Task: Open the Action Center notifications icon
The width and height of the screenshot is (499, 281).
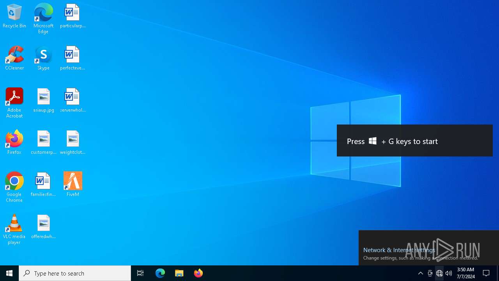Action: [x=487, y=273]
